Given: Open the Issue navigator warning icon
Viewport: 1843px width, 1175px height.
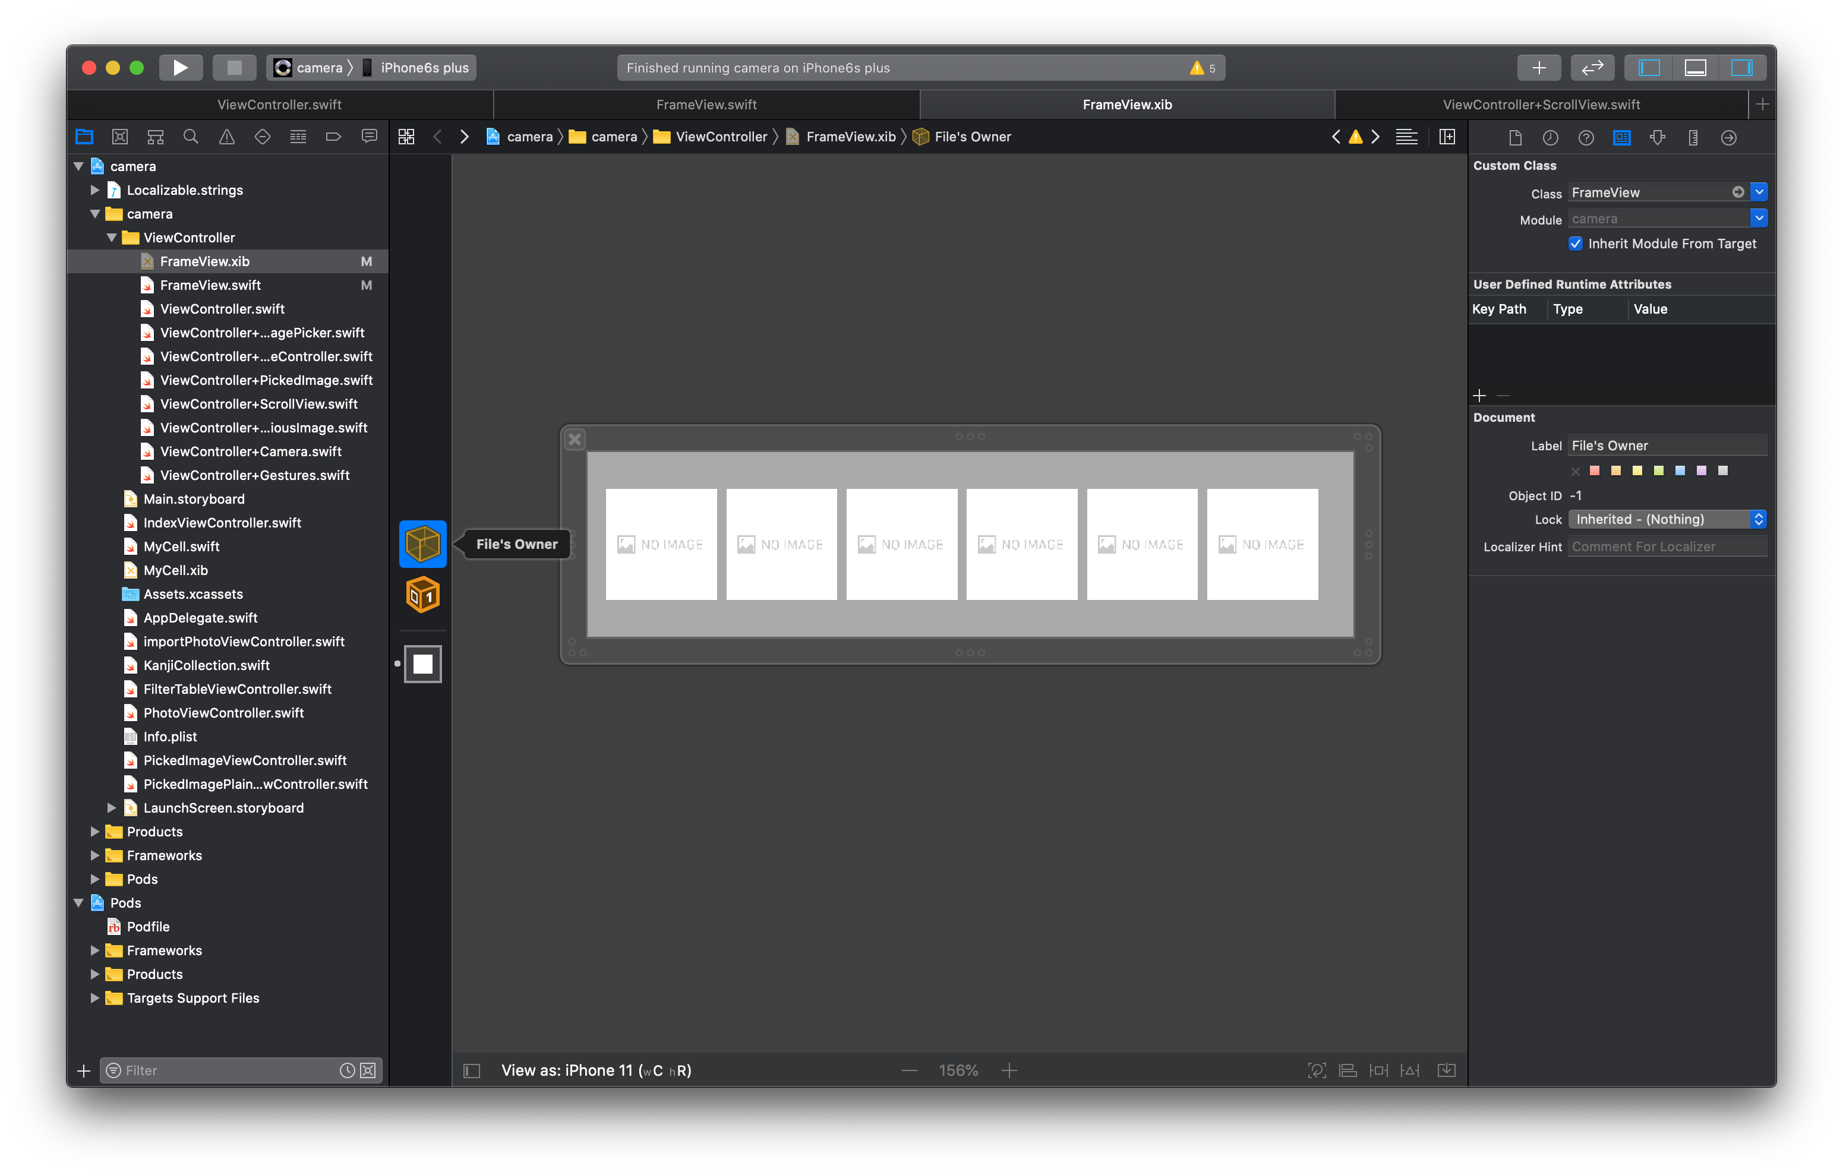Looking at the screenshot, I should click(226, 137).
